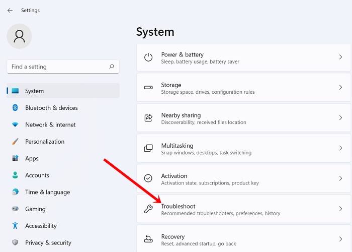Open Bluetooth & devices in sidebar
The image size is (352, 252).
pos(51,108)
